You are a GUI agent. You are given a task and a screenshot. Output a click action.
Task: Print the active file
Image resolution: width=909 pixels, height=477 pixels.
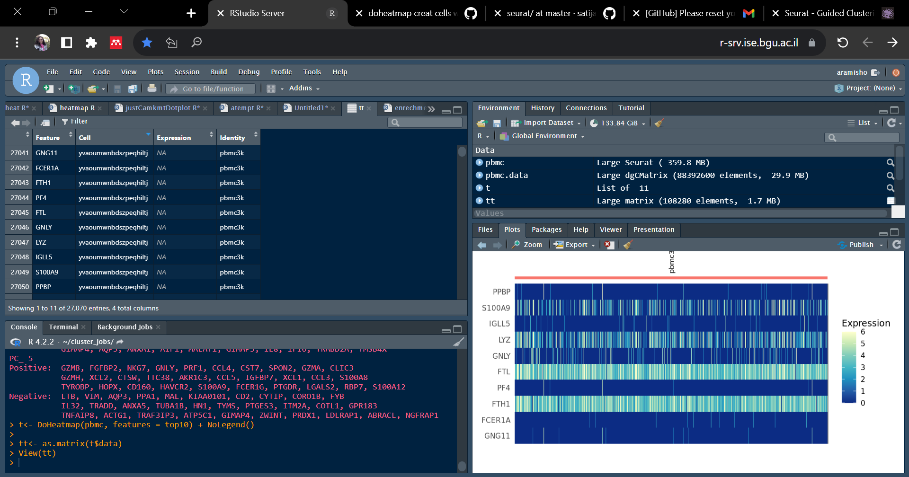point(151,88)
